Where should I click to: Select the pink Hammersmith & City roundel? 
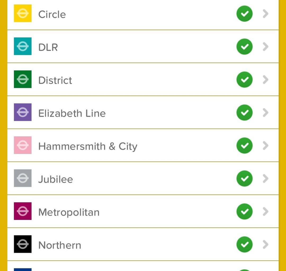point(23,145)
